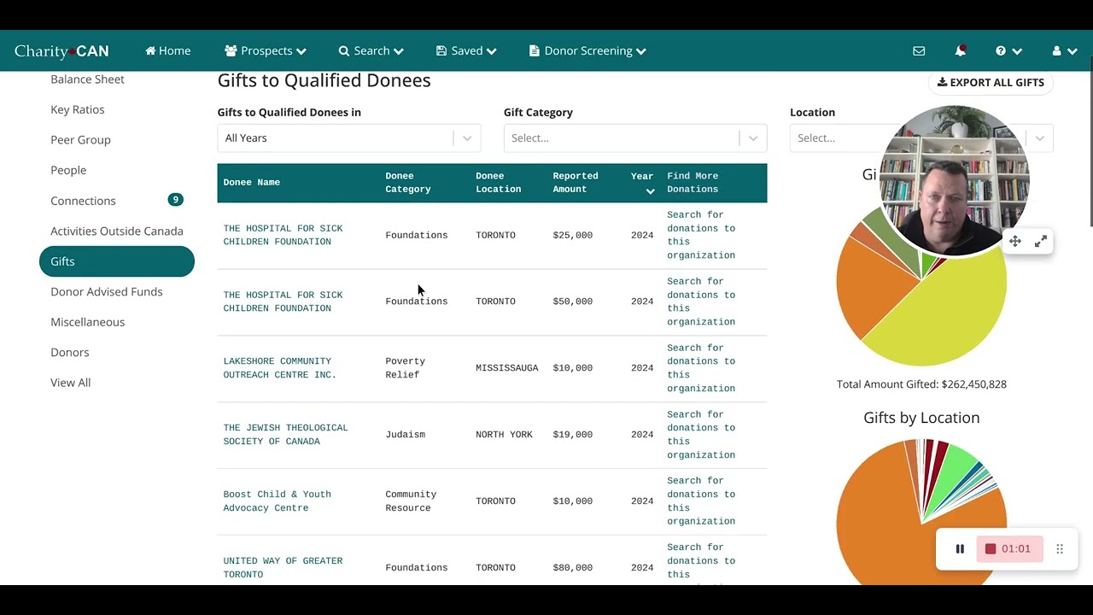Expand the webcam bubble to fullscreen

click(x=1041, y=242)
